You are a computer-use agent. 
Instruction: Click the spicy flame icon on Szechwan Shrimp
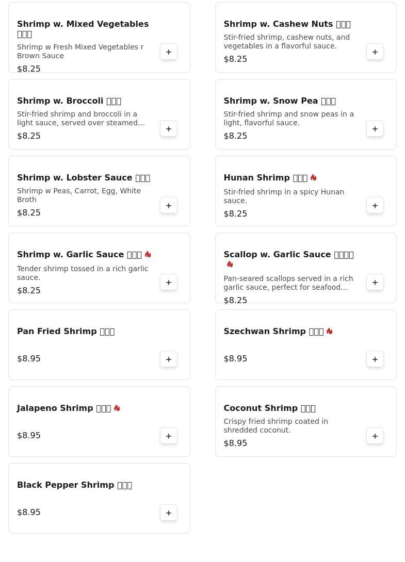coord(329,331)
